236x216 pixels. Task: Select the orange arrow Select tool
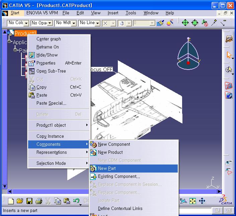tap(229, 55)
